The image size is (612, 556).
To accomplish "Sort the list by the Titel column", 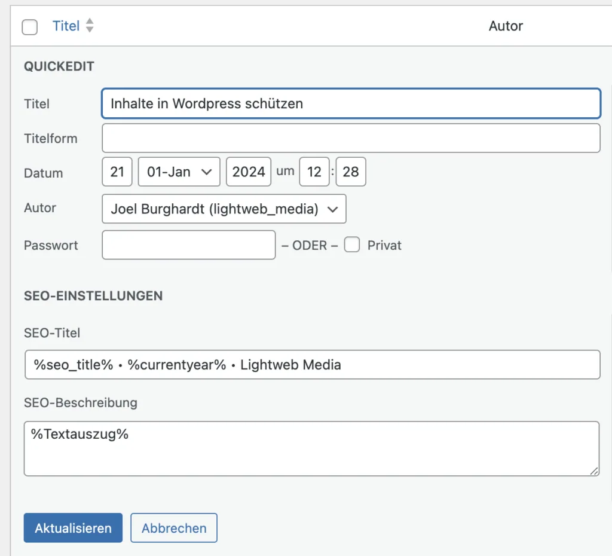I will point(66,26).
